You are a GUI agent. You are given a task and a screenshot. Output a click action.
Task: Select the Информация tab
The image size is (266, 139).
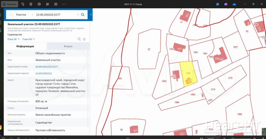(25, 46)
